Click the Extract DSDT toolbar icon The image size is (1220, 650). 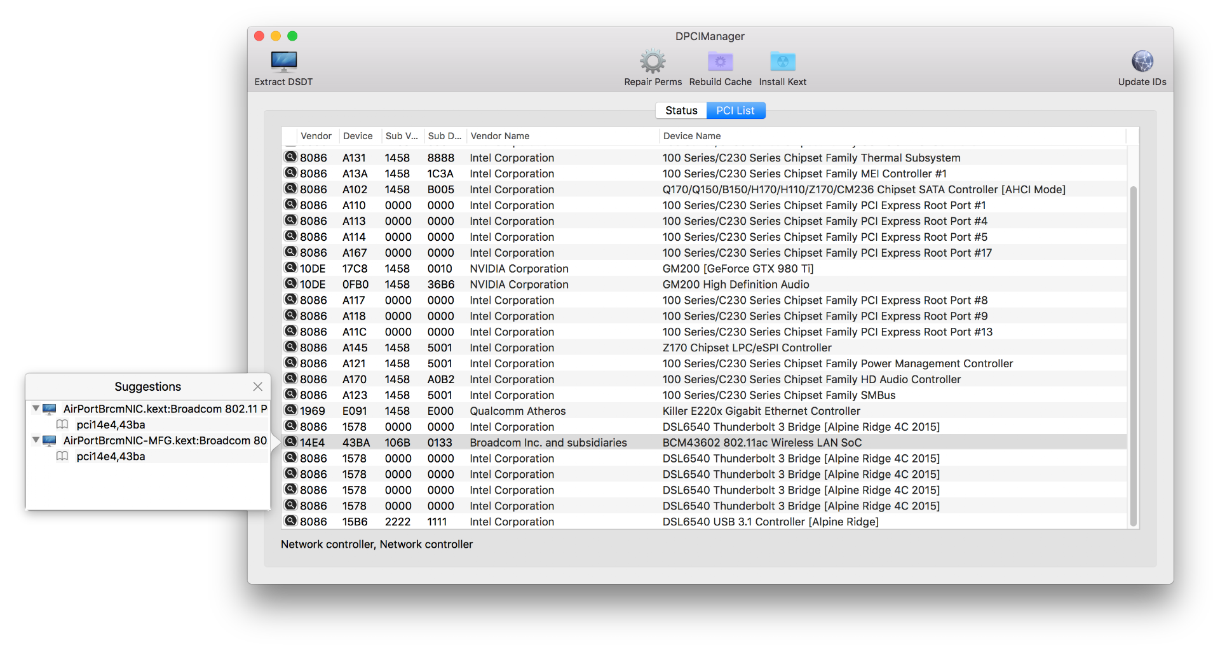(x=283, y=62)
